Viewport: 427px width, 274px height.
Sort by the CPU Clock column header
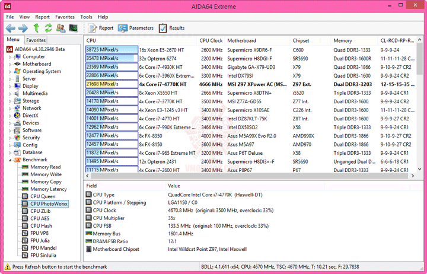(x=211, y=40)
